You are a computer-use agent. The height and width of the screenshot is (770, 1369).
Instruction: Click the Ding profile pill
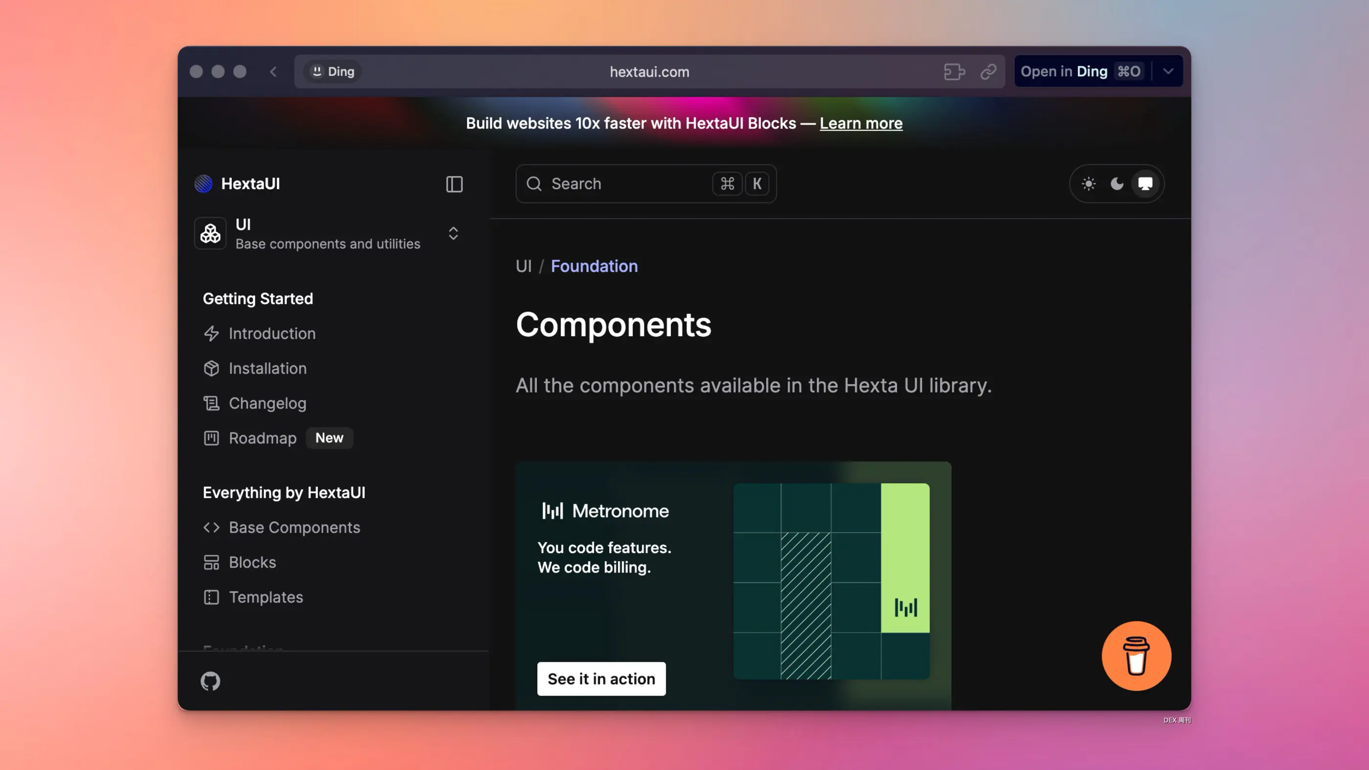[332, 72]
